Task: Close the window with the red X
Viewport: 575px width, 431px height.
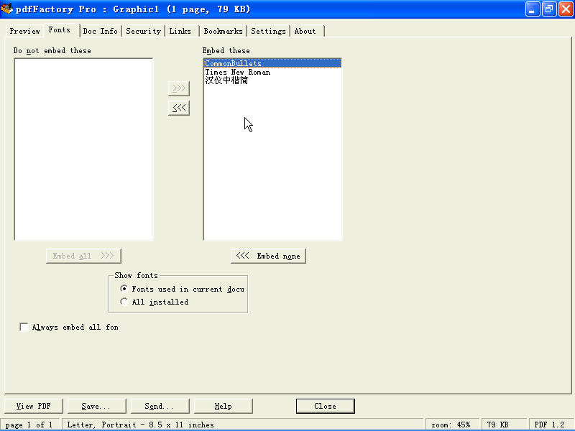Action: point(566,9)
